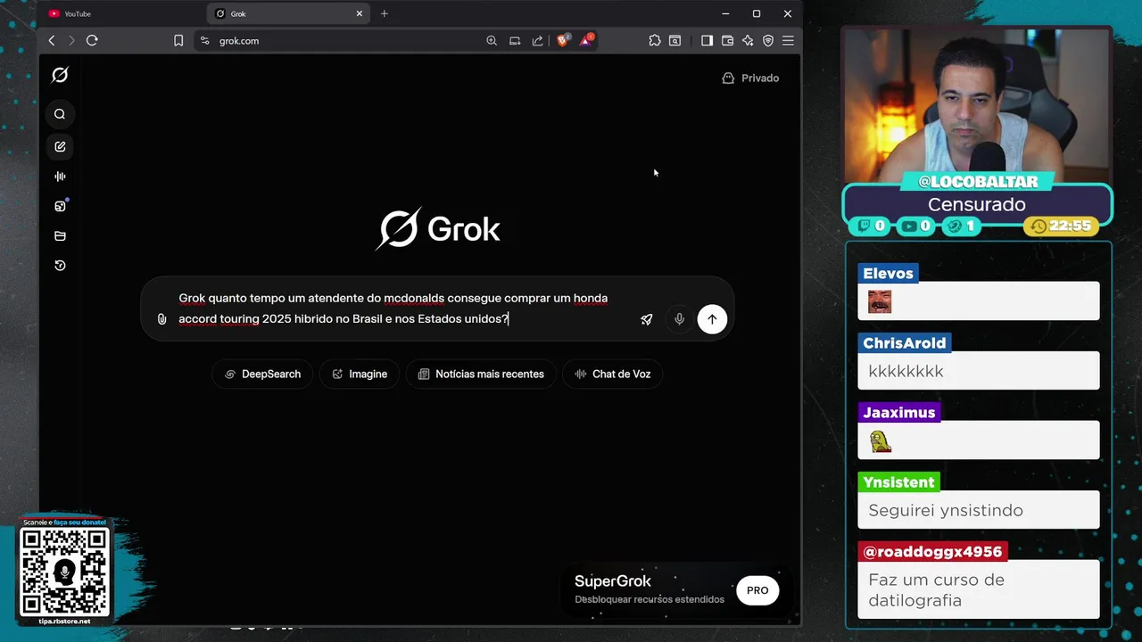
Task: Click the tipa.rbstore.net text under QR
Action: 65,621
